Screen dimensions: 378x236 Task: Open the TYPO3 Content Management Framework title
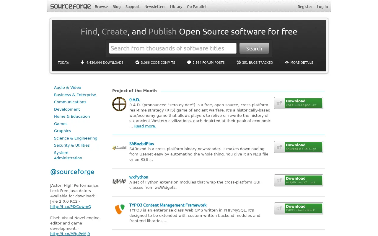click(168, 205)
